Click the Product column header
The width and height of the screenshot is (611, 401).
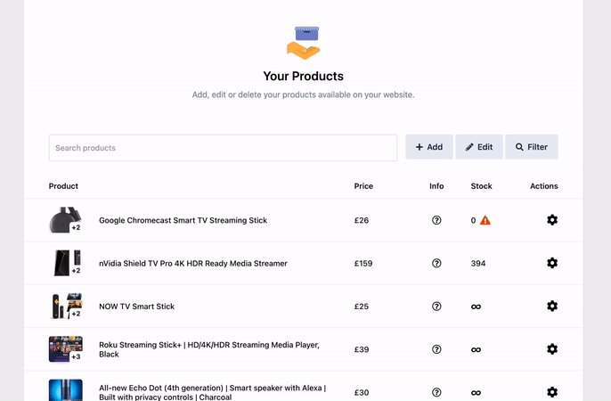click(63, 186)
